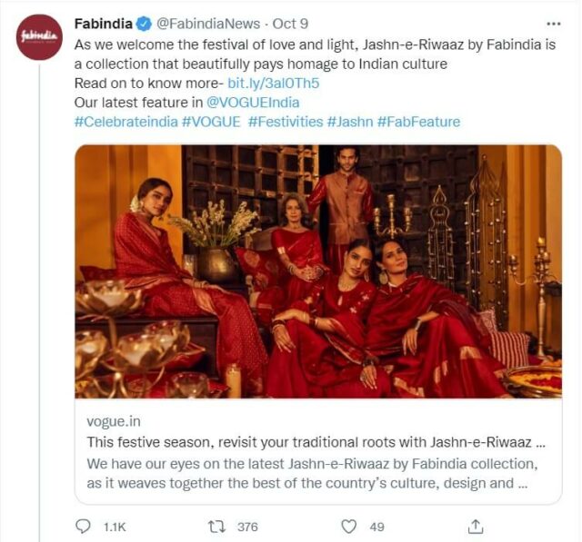582x542 pixels.
Task: Open the #Celebrateindia hashtag
Action: pos(125,122)
